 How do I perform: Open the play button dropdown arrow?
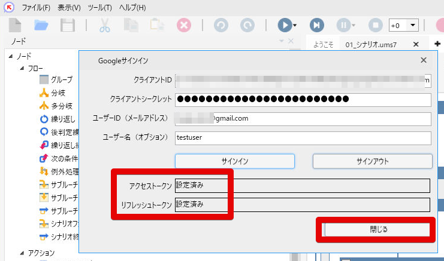[x=295, y=26]
